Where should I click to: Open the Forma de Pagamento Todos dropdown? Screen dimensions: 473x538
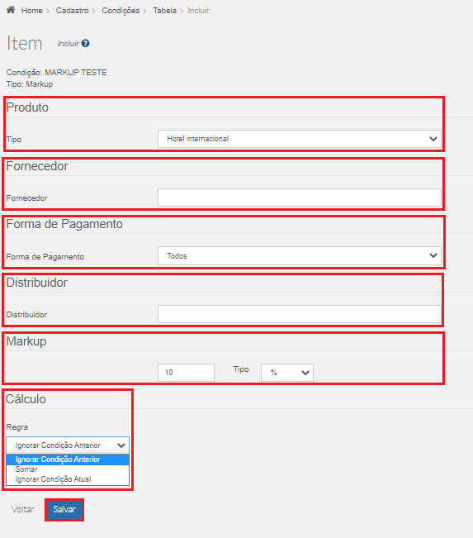(299, 255)
